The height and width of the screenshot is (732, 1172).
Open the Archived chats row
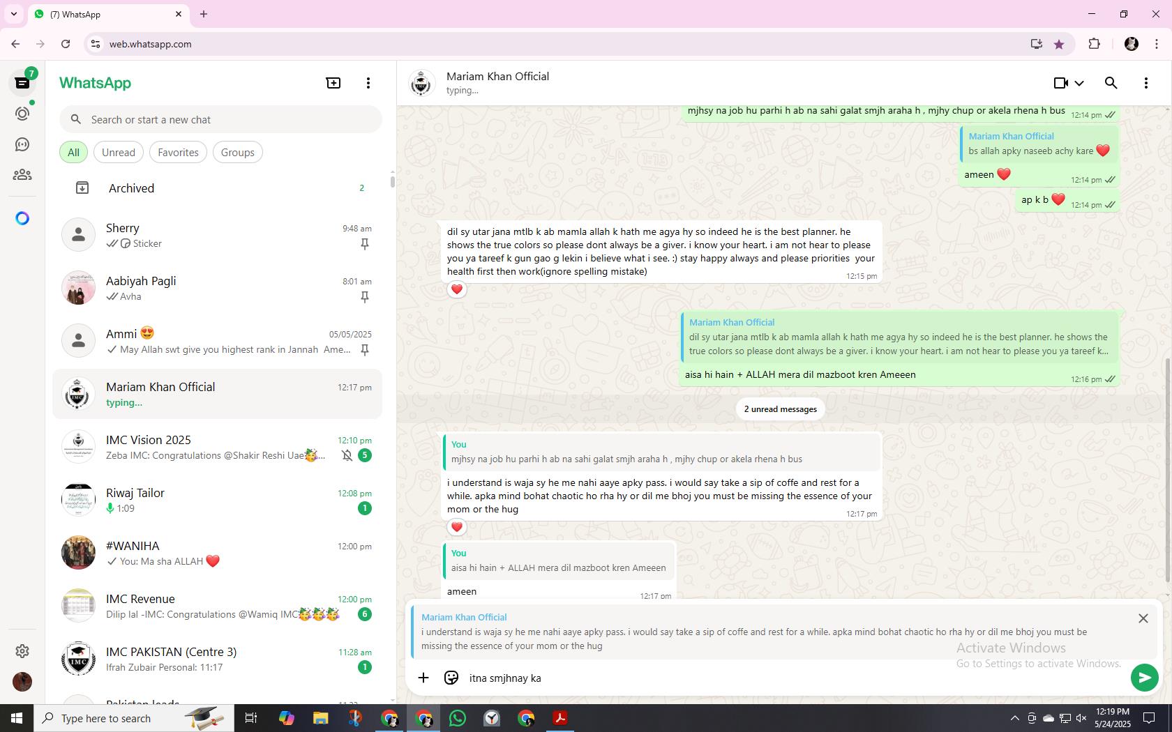click(x=218, y=188)
